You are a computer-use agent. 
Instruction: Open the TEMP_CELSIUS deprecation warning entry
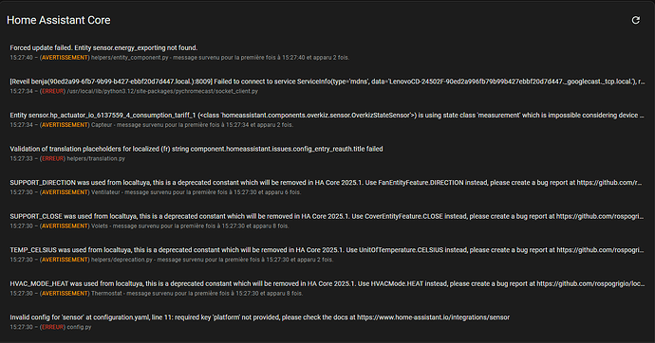[x=327, y=255]
